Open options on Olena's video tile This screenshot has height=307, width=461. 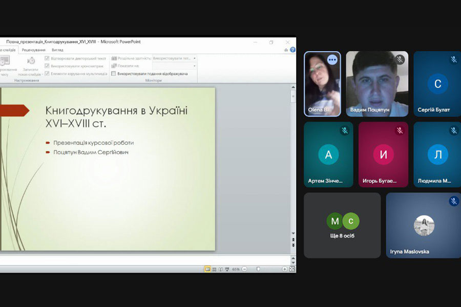pos(332,60)
